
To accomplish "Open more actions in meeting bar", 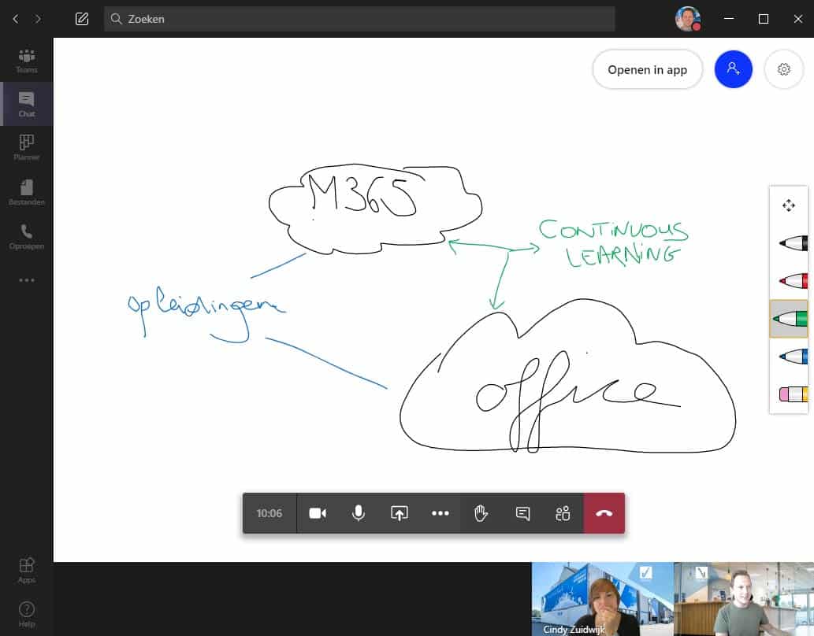I will point(440,513).
